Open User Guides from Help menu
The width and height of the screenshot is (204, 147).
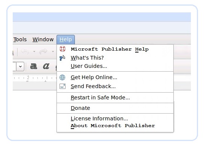(x=115, y=66)
